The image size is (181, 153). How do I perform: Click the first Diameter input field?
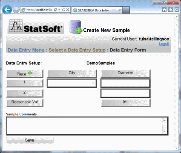coord(125,83)
